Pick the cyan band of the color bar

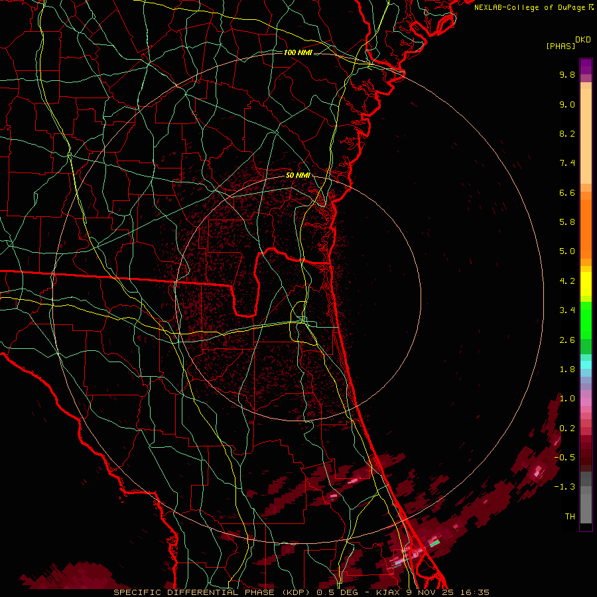pos(586,365)
